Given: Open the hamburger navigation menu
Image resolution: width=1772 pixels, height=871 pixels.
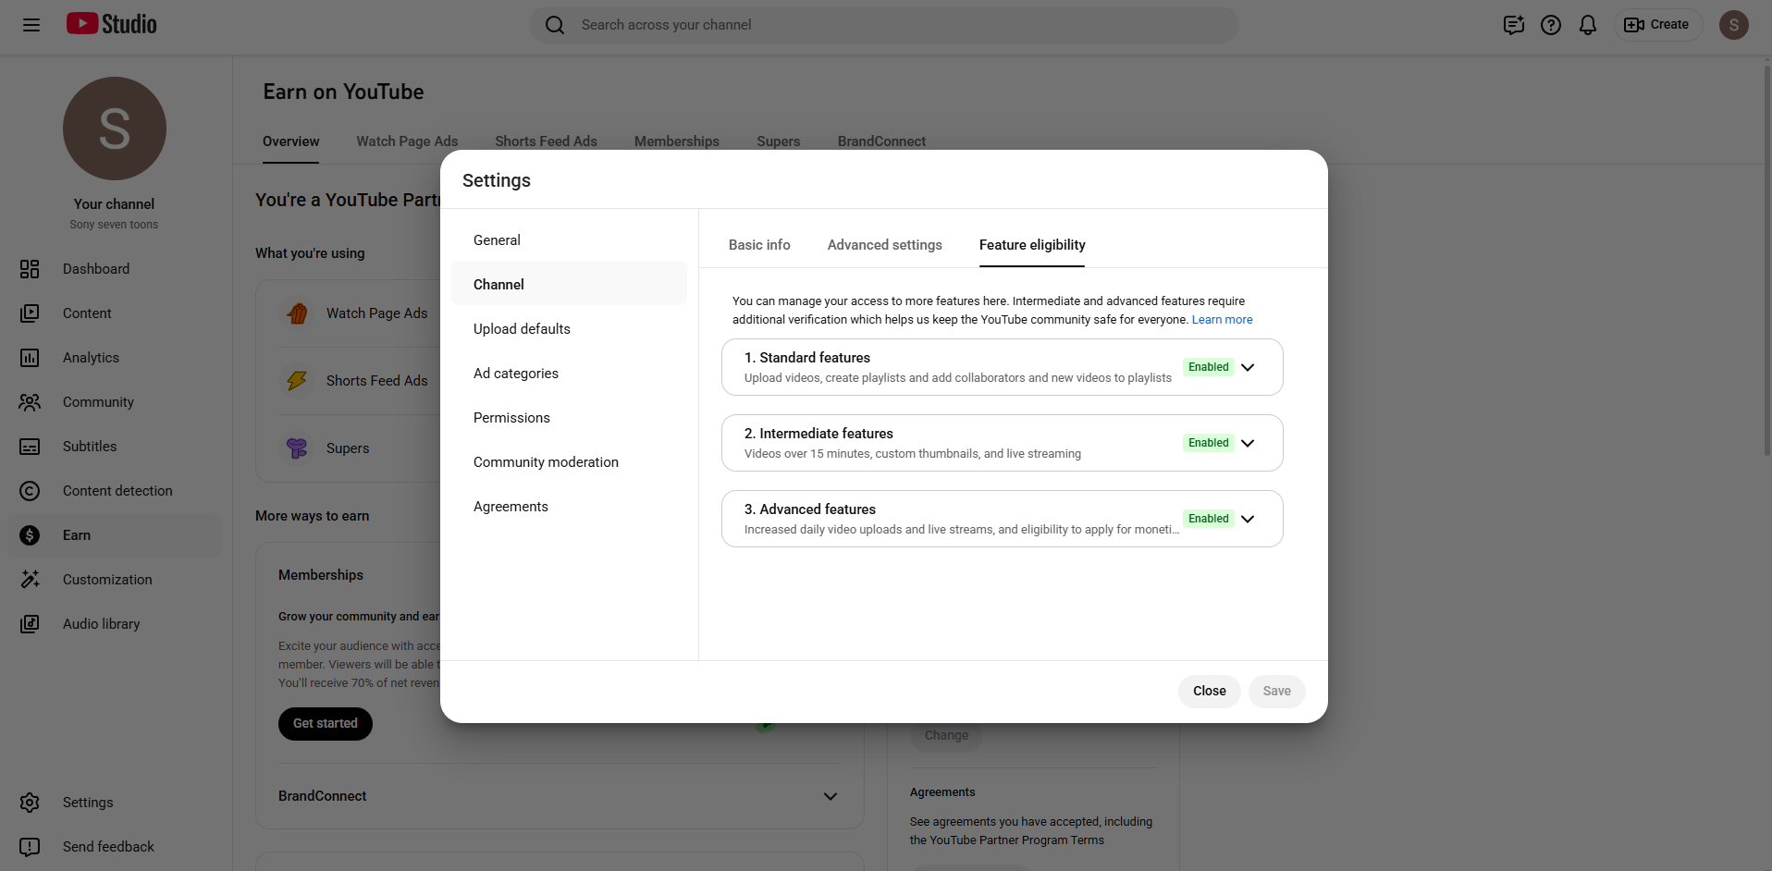Looking at the screenshot, I should (31, 25).
